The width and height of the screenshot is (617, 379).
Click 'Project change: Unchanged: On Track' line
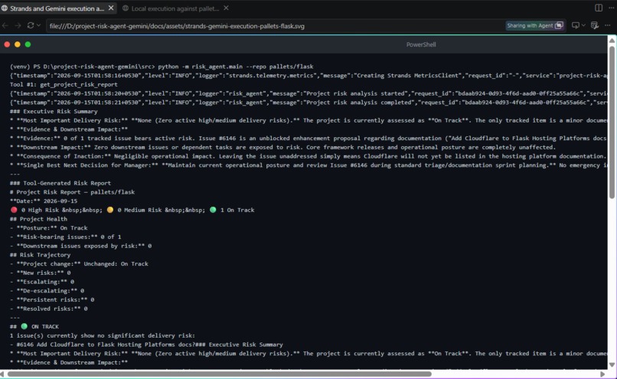click(x=79, y=263)
